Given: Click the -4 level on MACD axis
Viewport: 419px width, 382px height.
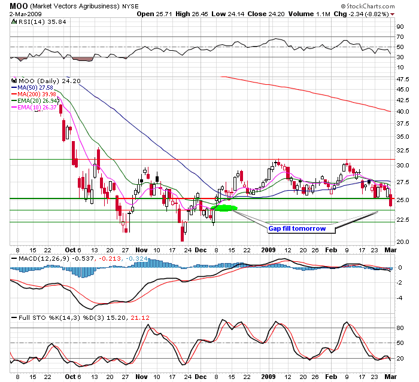Looking at the screenshot, I should point(400,298).
